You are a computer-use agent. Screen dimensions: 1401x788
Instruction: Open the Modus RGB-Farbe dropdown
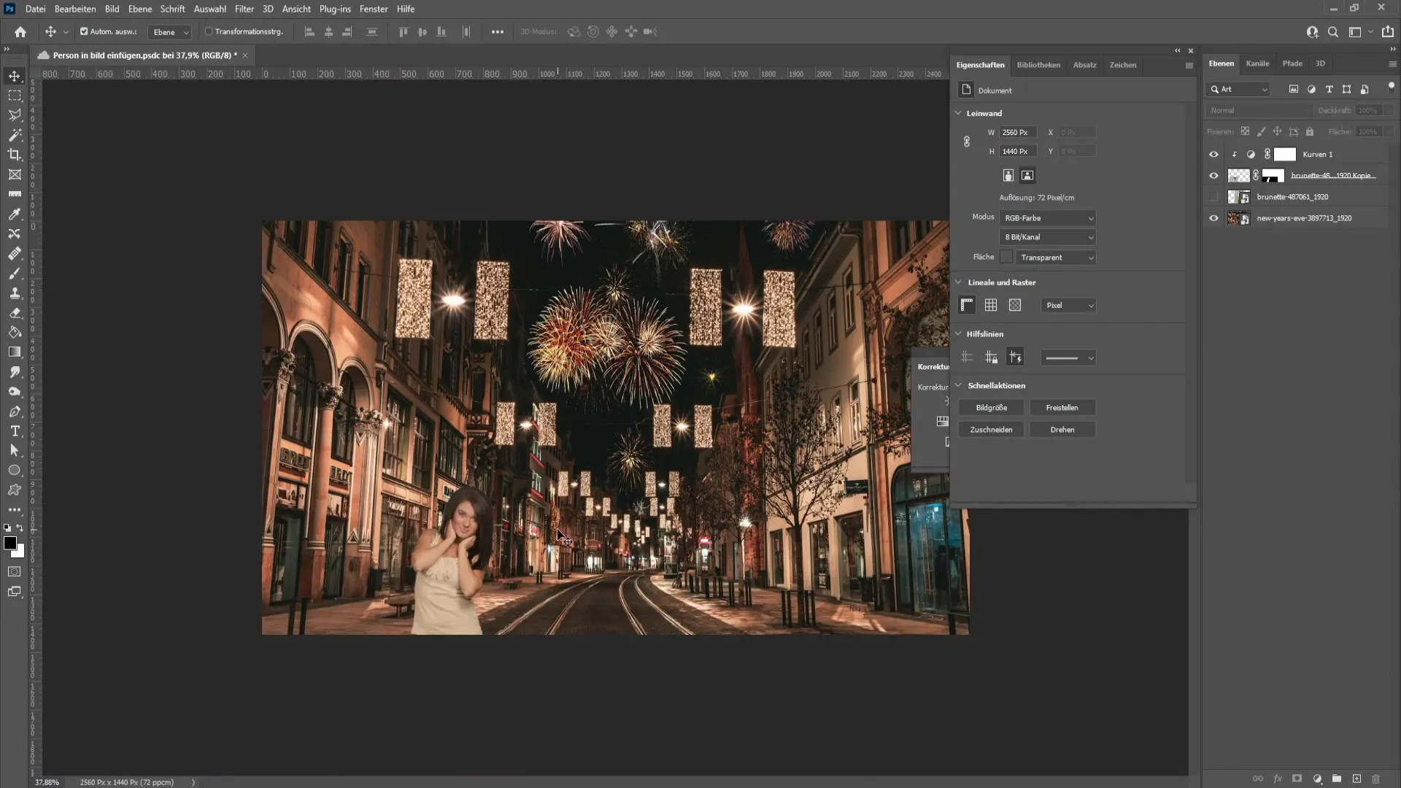pos(1048,217)
